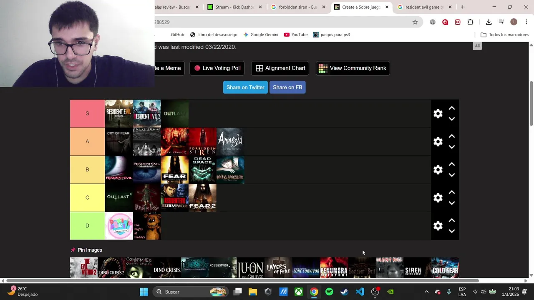534x300 pixels.
Task: Click the Pin Images label
Action: tap(90, 250)
